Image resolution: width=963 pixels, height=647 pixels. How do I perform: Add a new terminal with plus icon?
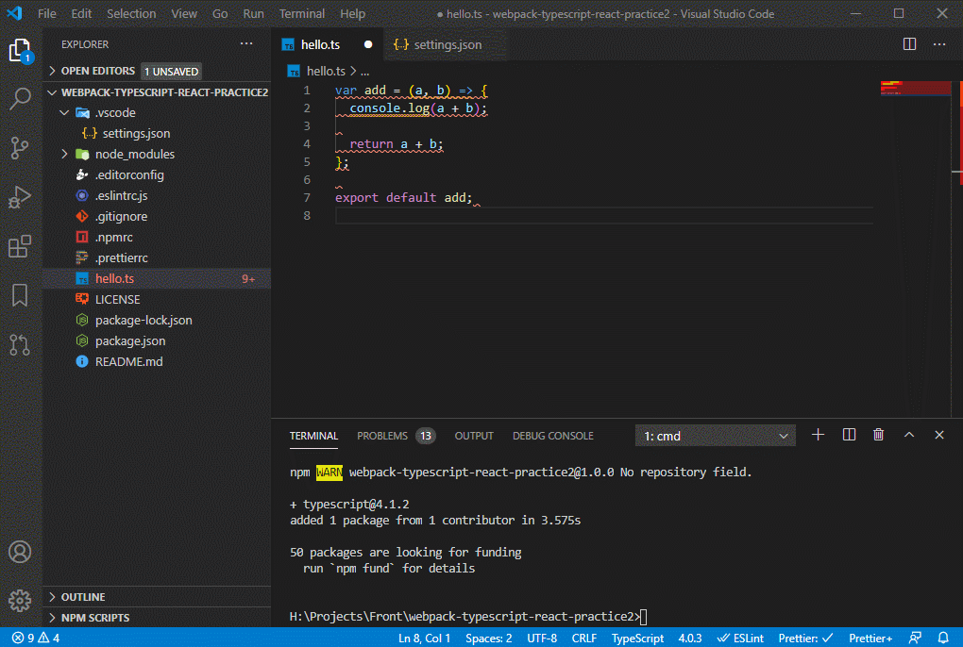pyautogui.click(x=819, y=435)
